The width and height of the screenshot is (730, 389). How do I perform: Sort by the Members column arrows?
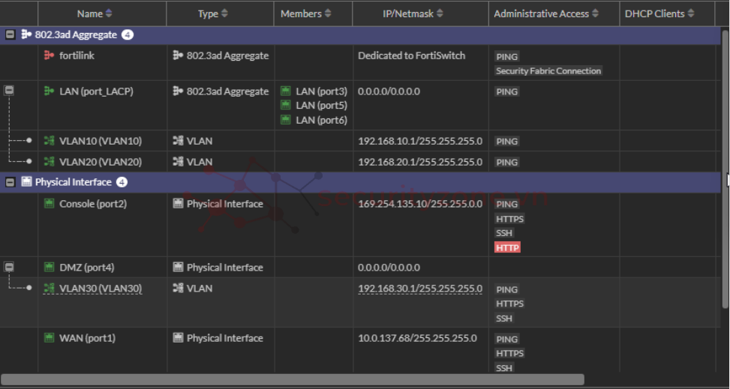point(328,14)
